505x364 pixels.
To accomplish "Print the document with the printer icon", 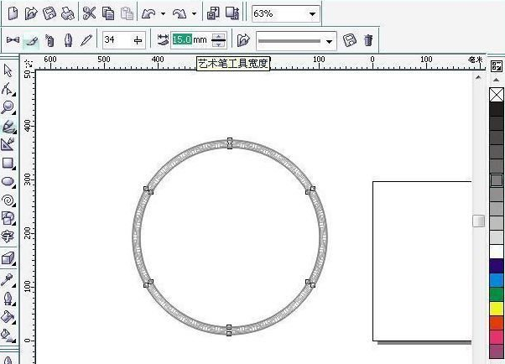I will click(68, 13).
